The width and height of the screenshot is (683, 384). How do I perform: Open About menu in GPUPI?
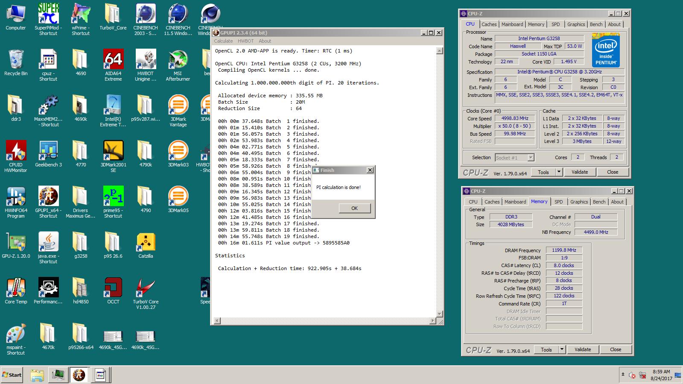tap(265, 41)
